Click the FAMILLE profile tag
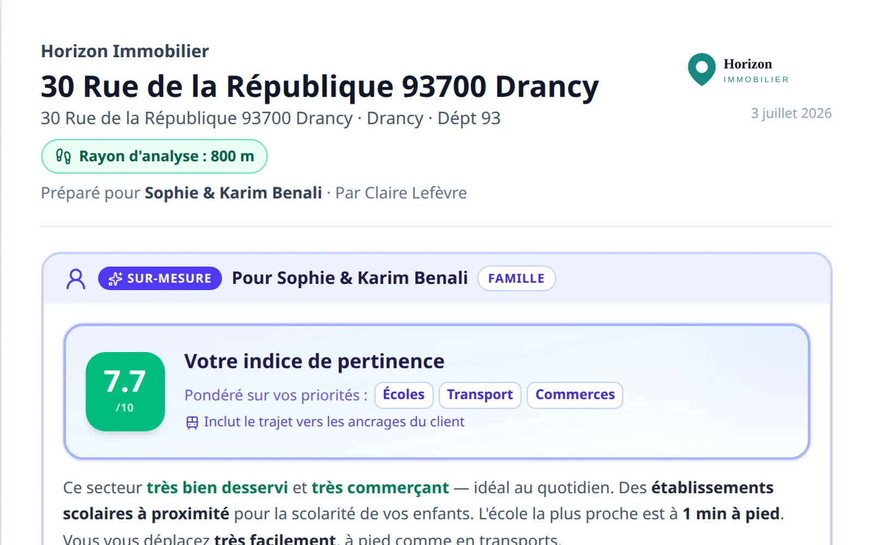The image size is (872, 545). tap(516, 278)
